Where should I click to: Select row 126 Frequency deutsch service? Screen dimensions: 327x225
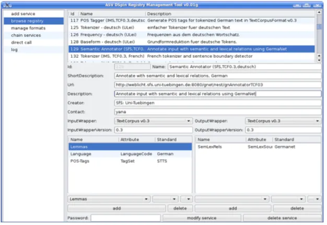pyautogui.click(x=191, y=35)
